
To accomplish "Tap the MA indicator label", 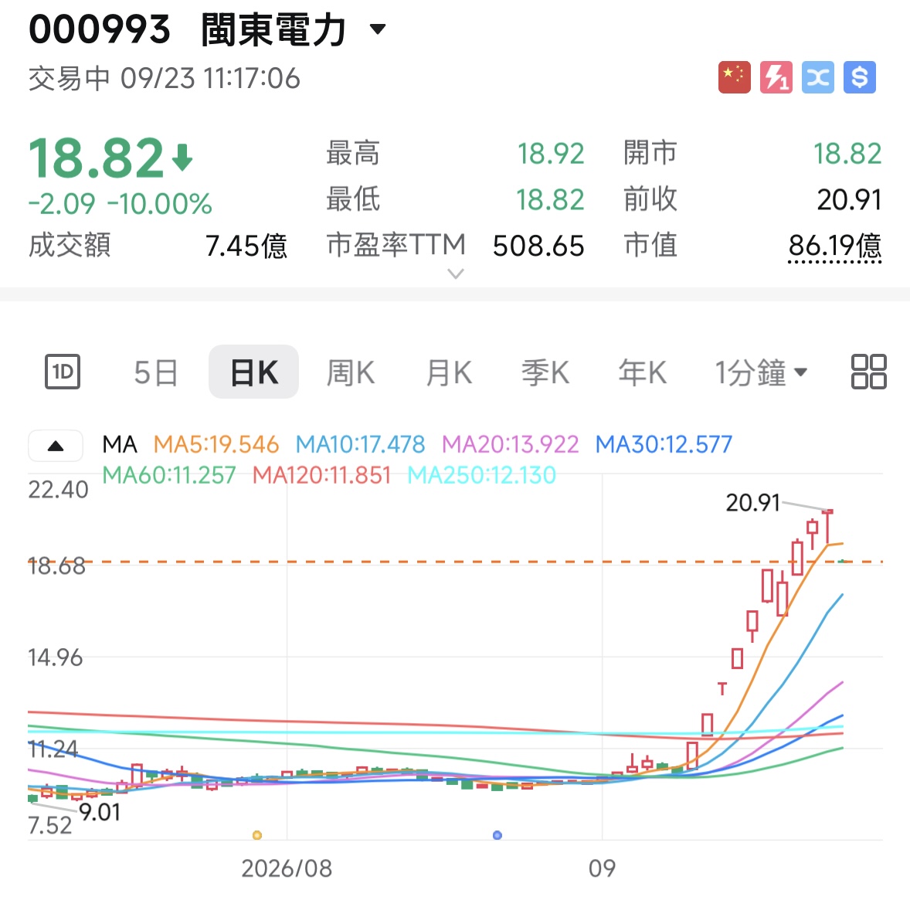I will 120,444.
